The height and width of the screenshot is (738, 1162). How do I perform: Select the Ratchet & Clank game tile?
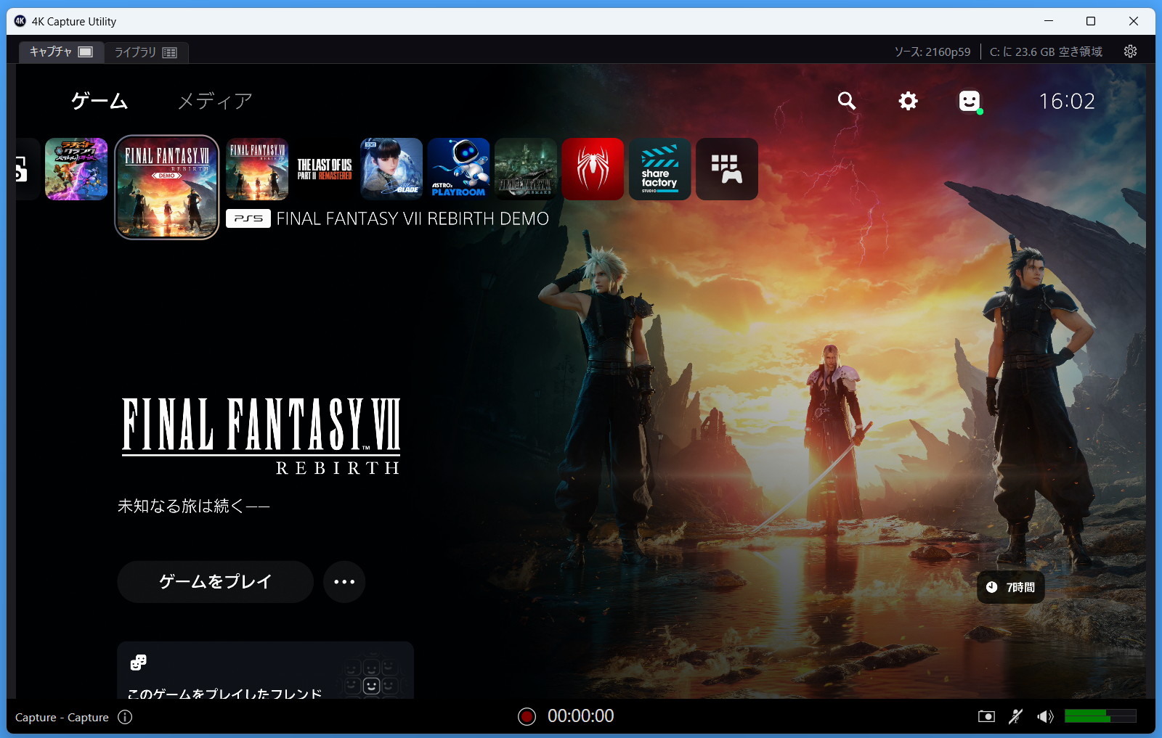coord(76,169)
